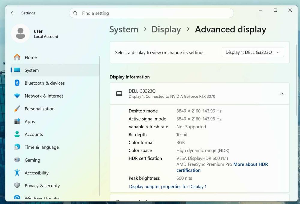Click the main content vertical scrollbar
This screenshot has height=204, width=300.
(x=296, y=80)
